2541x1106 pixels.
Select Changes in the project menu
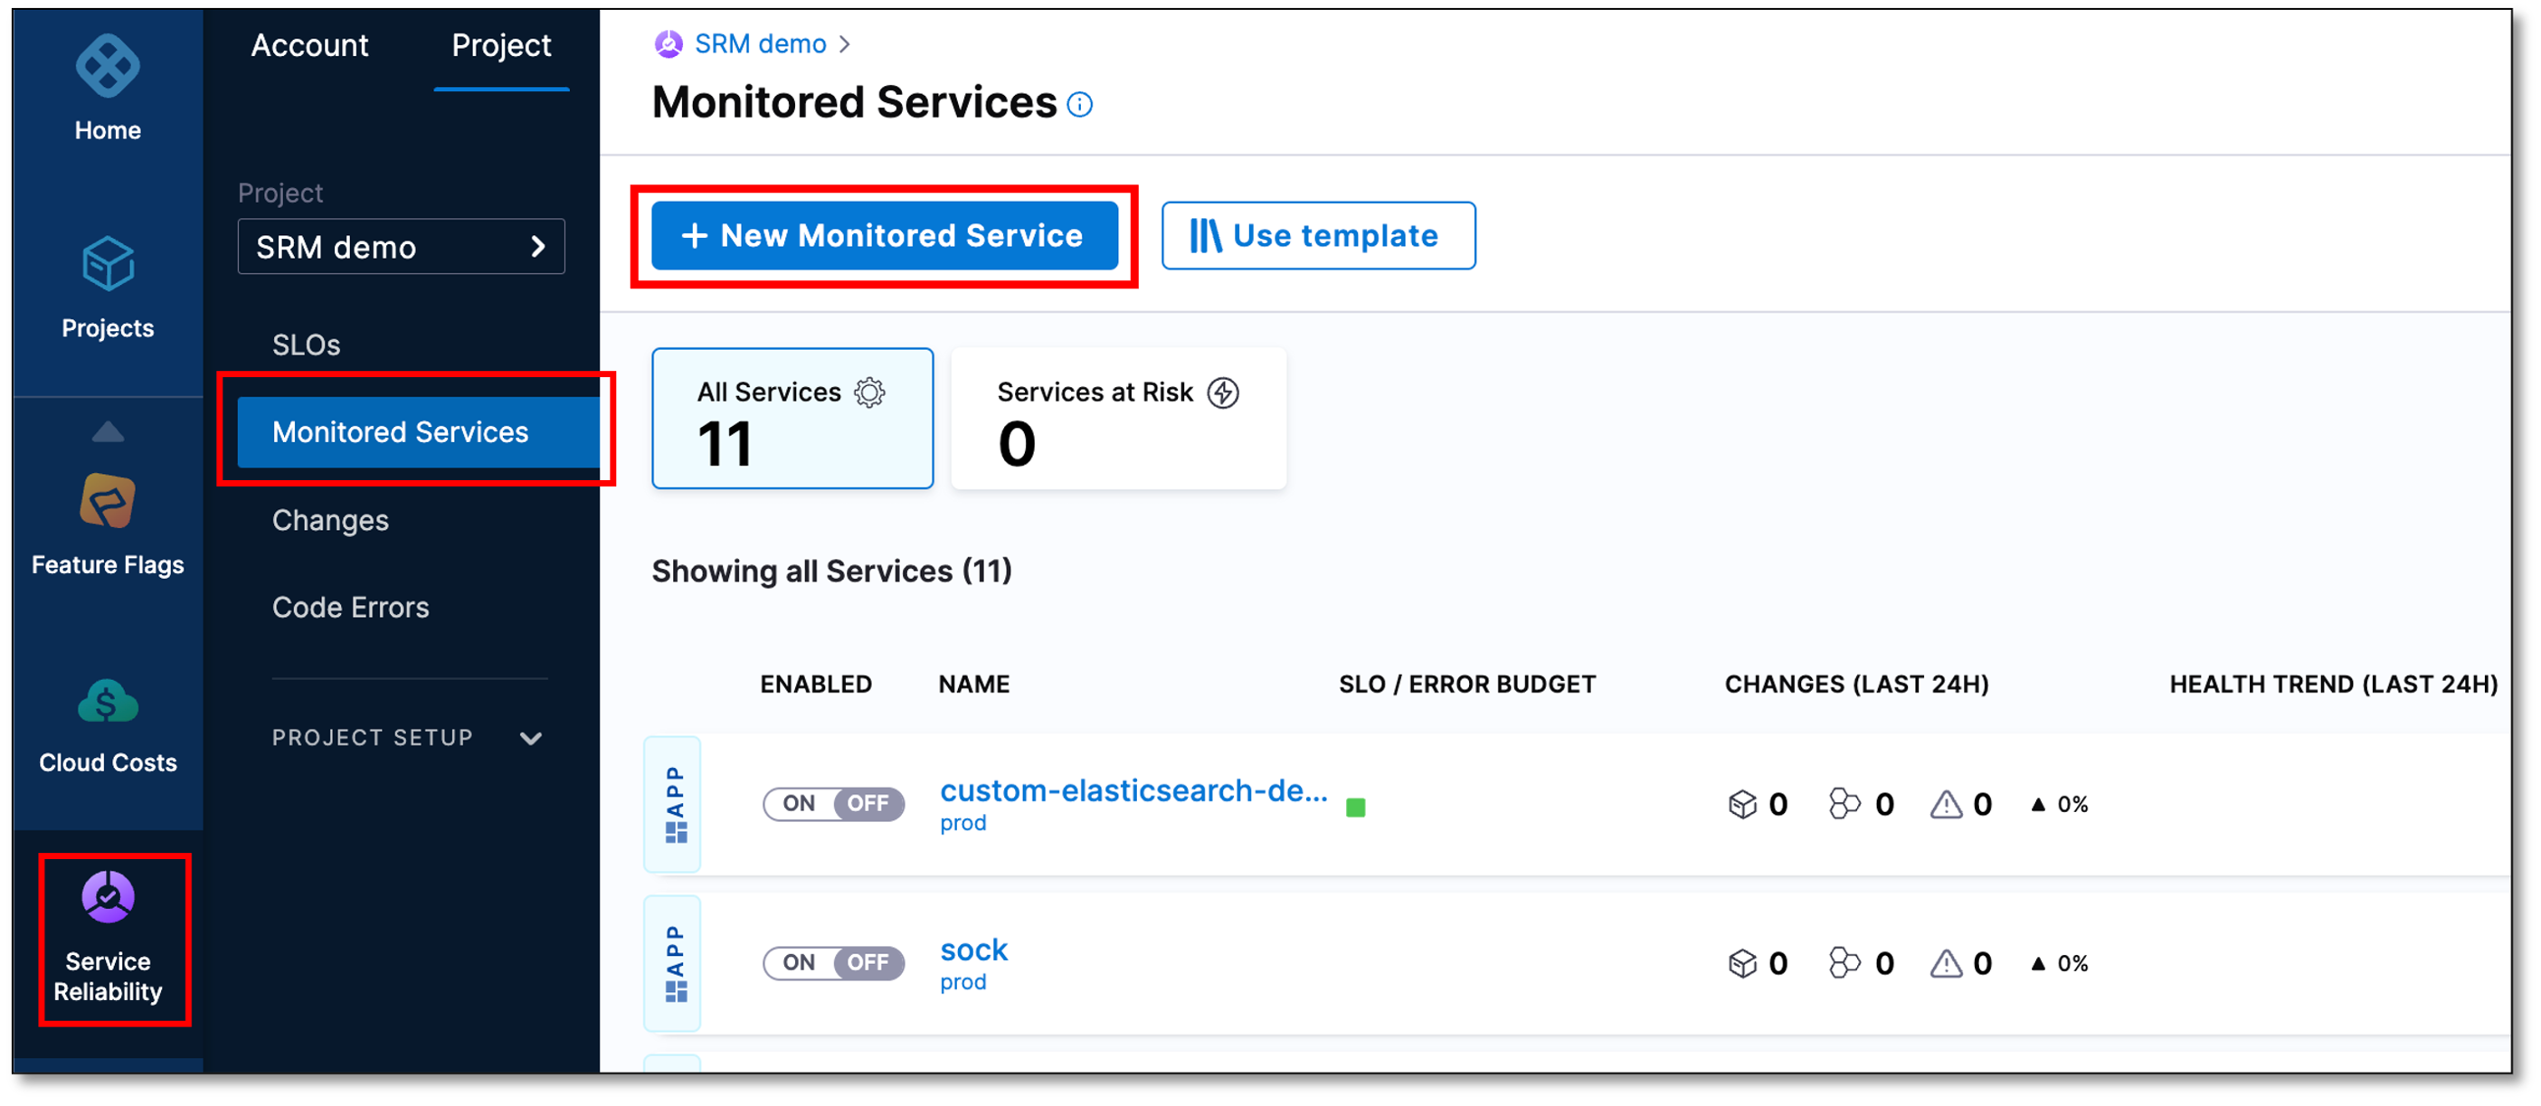(330, 519)
